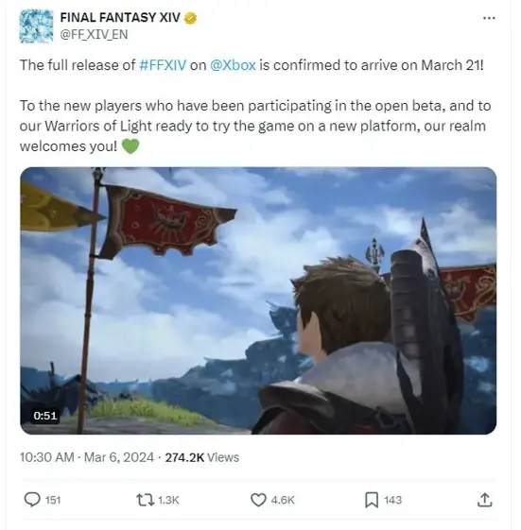The width and height of the screenshot is (521, 530).
Task: Play the embedded game trailer video
Action: click(x=258, y=300)
